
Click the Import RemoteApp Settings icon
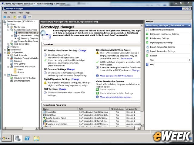coord(147,51)
